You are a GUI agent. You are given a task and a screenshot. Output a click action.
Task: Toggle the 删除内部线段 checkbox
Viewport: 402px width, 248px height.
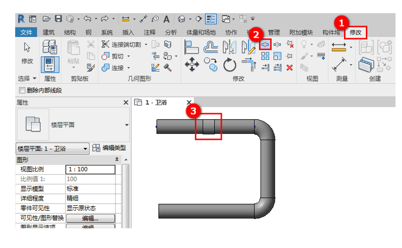pyautogui.click(x=22, y=90)
